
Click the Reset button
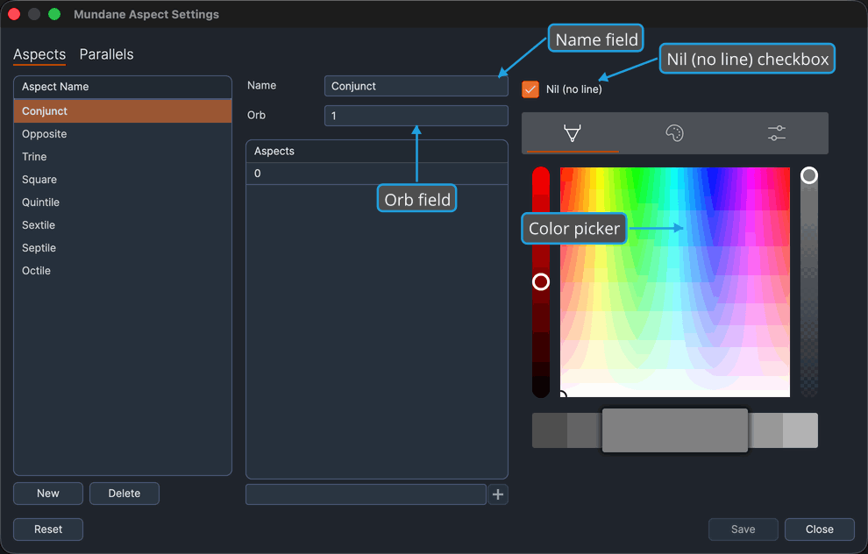pyautogui.click(x=48, y=529)
